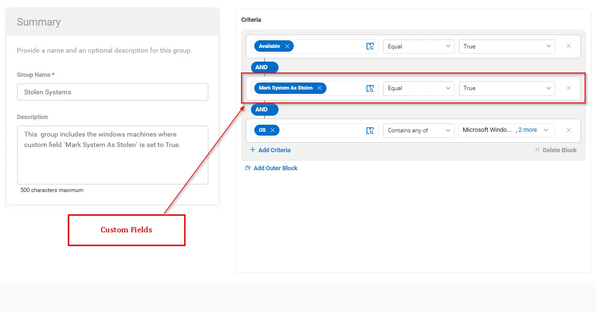596x312 pixels.
Task: Remove the OS tag from criteria
Action: tap(272, 130)
